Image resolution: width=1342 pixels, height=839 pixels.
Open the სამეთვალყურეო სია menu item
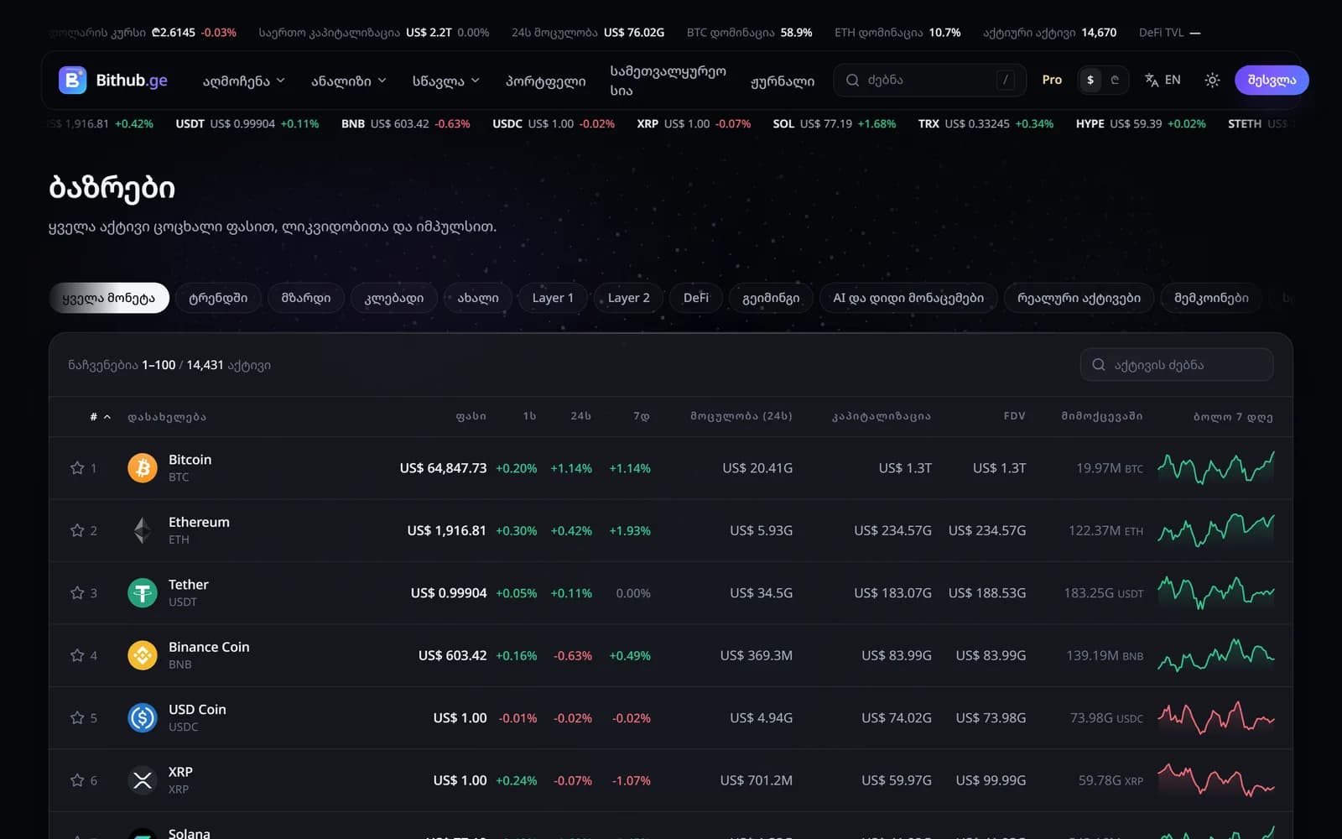668,81
